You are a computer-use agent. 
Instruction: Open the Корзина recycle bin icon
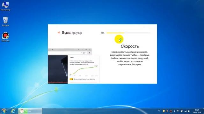tap(5, 21)
